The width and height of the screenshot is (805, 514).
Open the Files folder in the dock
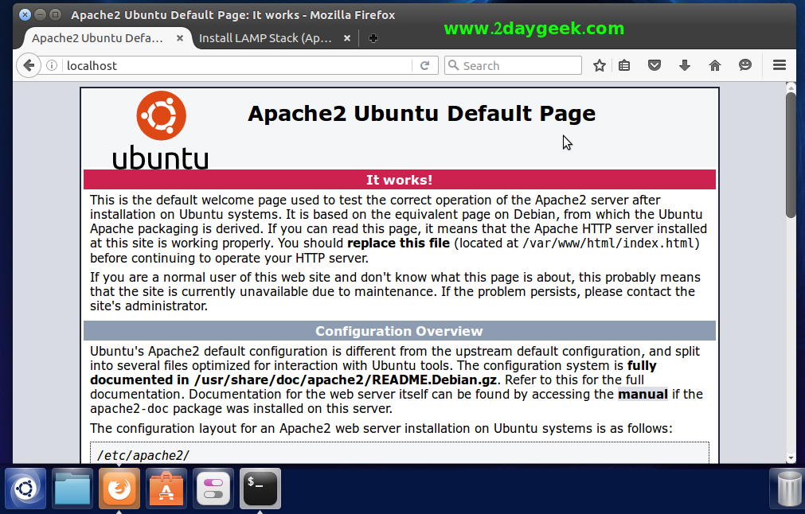click(x=72, y=489)
